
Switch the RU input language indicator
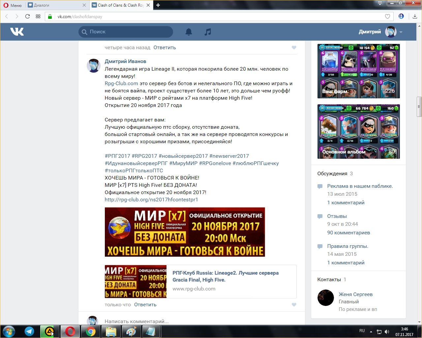point(362,331)
